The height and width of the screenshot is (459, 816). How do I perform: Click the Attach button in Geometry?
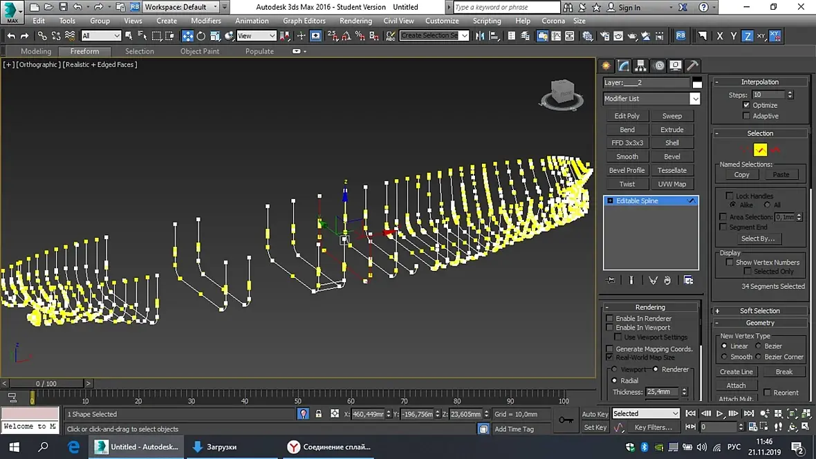coord(736,386)
